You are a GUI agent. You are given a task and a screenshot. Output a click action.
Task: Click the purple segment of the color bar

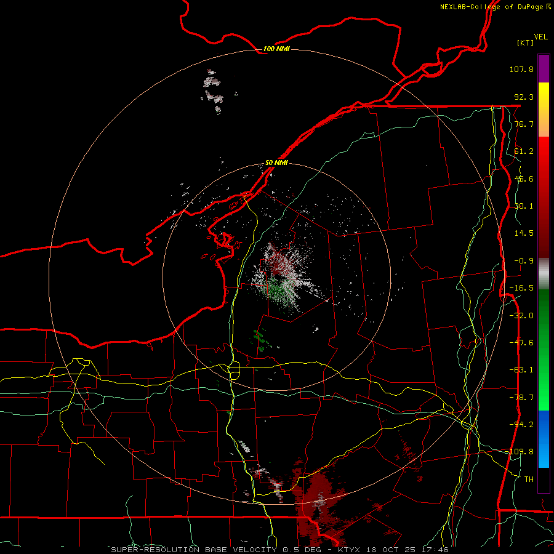(x=544, y=68)
